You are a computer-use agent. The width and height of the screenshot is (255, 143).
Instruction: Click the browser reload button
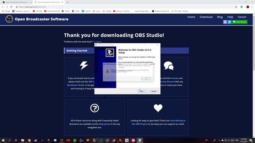point(12,7)
